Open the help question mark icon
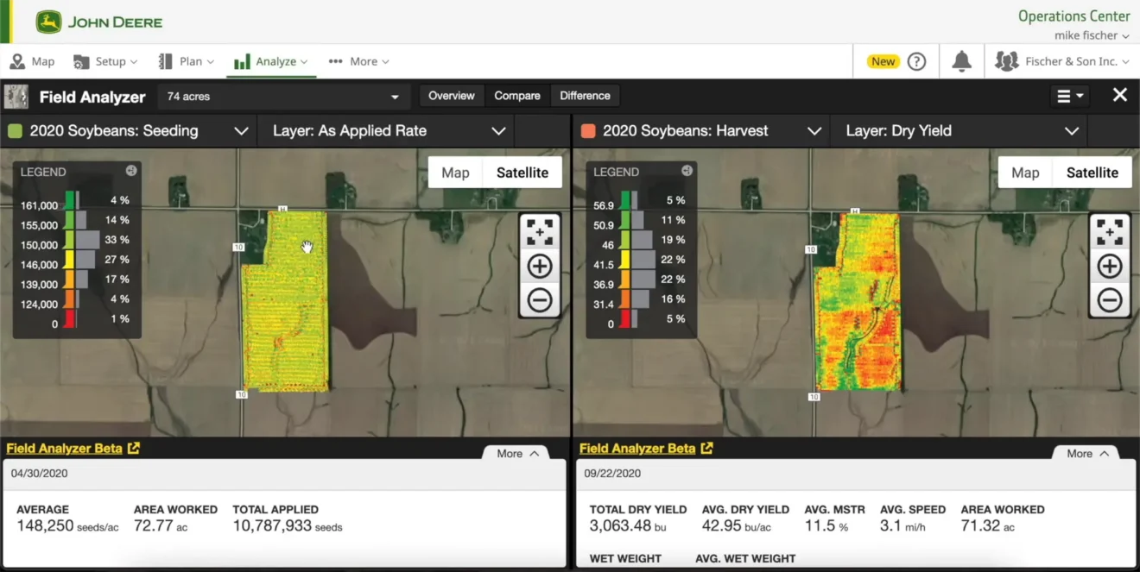Image resolution: width=1140 pixels, height=572 pixels. tap(917, 61)
